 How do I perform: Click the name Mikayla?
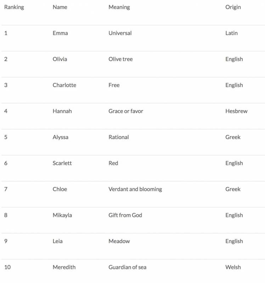(62, 215)
